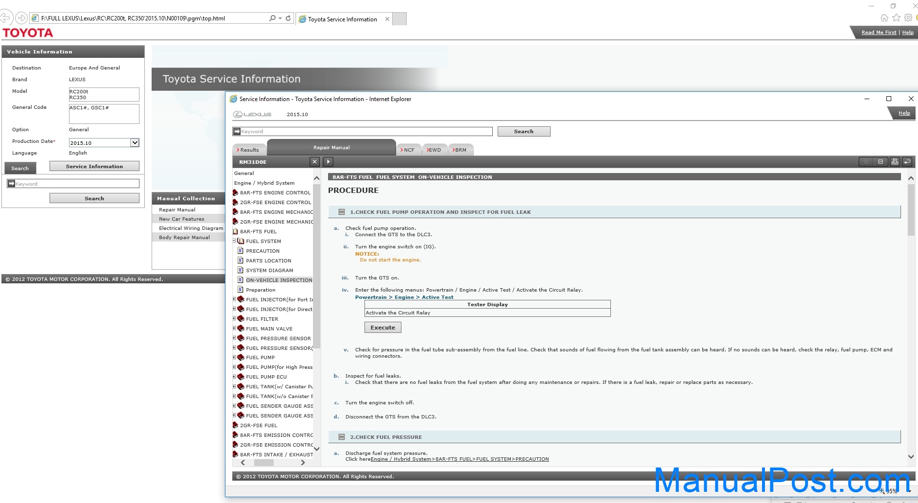Click the PRECAUTION document page icon
The height and width of the screenshot is (503, 918).
click(x=240, y=251)
